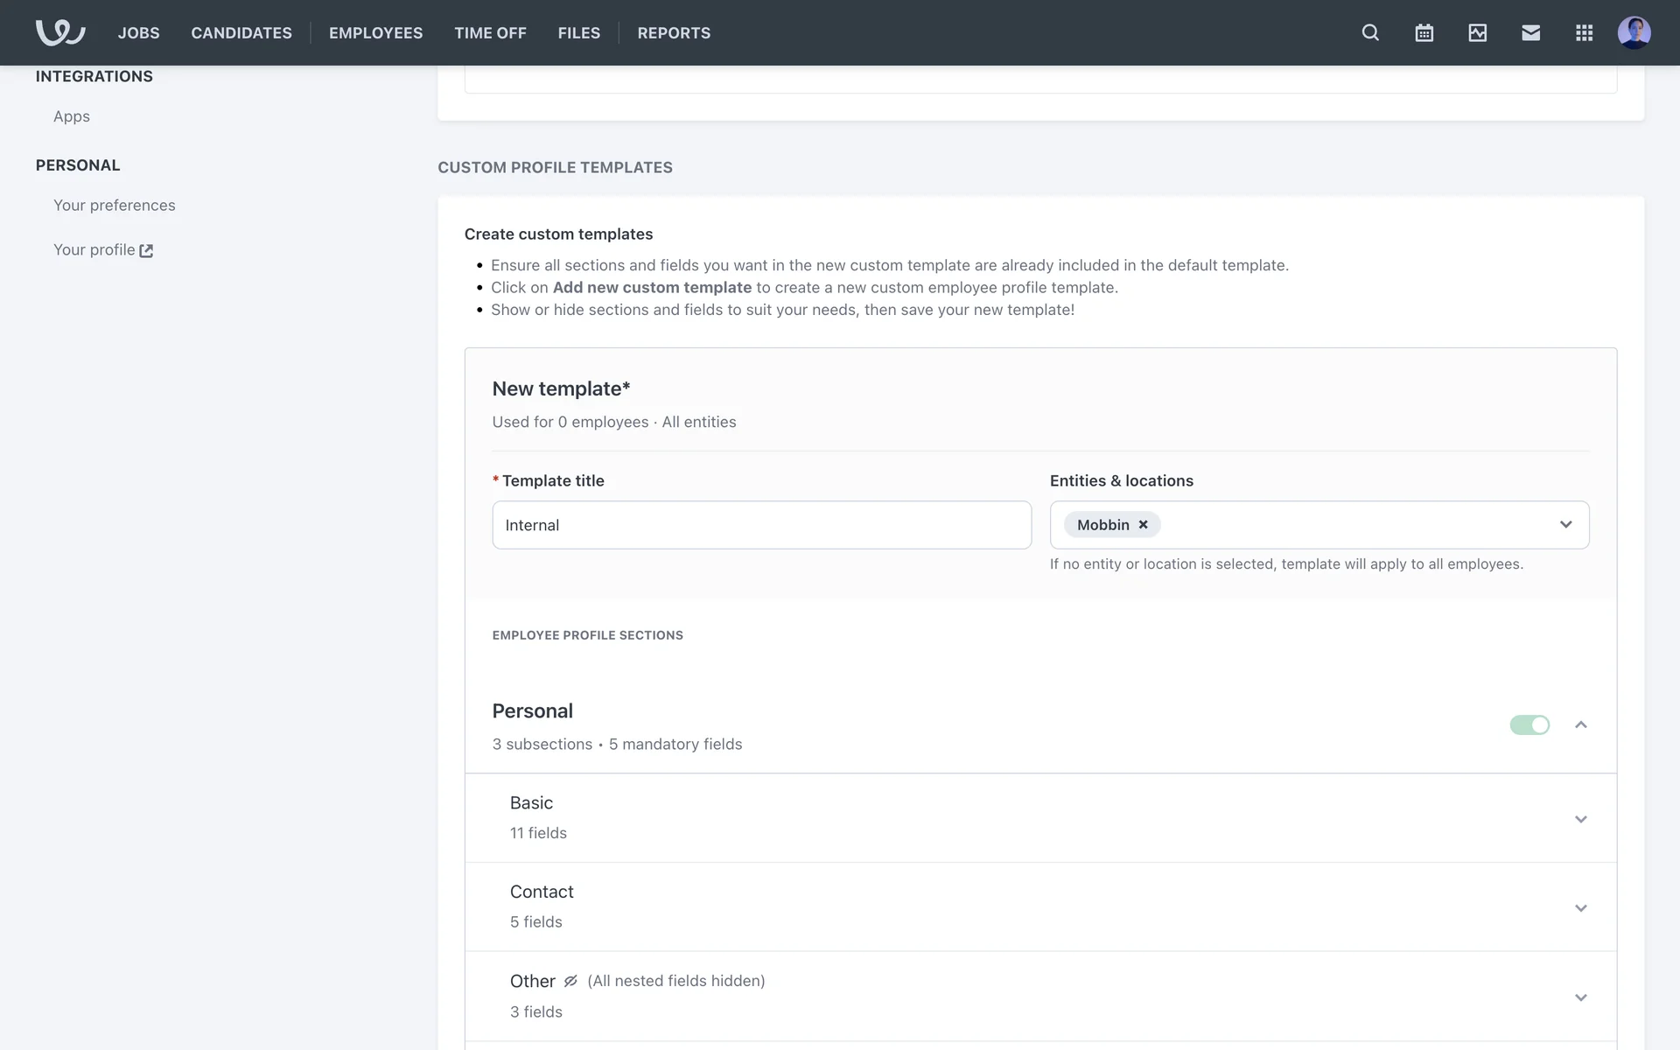The height and width of the screenshot is (1050, 1680).
Task: Click the Workable logo icon
Action: click(59, 32)
